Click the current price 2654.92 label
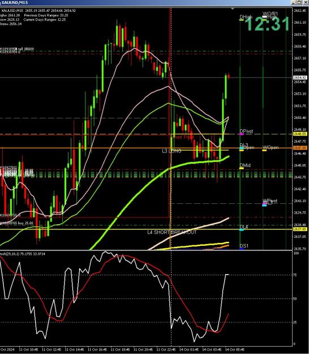Viewport: 309px width, 354px height. point(300,78)
